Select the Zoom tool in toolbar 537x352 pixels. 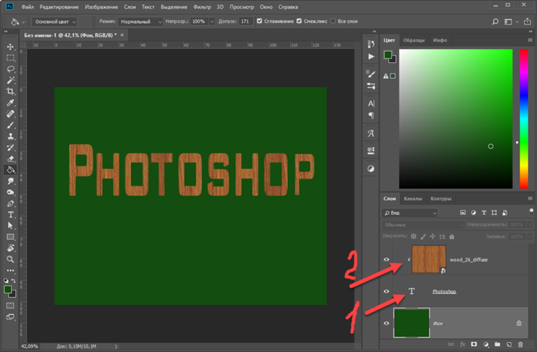tap(11, 259)
